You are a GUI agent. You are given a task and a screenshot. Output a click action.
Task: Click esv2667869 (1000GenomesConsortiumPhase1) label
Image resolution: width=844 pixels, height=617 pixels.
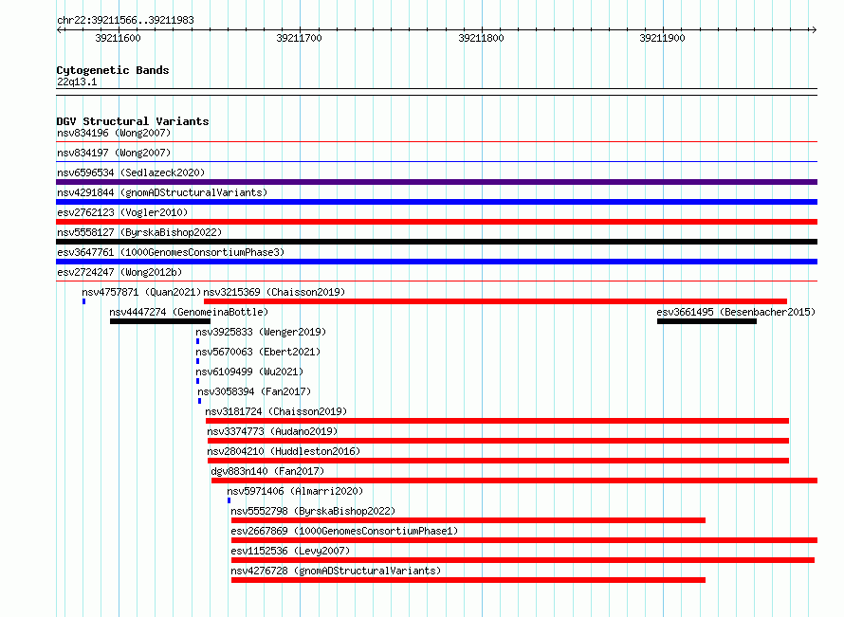click(344, 531)
